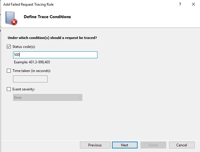Image resolution: width=200 pixels, height=152 pixels.
Task: Click the Define Trace Conditions heading
Action: (x=47, y=17)
